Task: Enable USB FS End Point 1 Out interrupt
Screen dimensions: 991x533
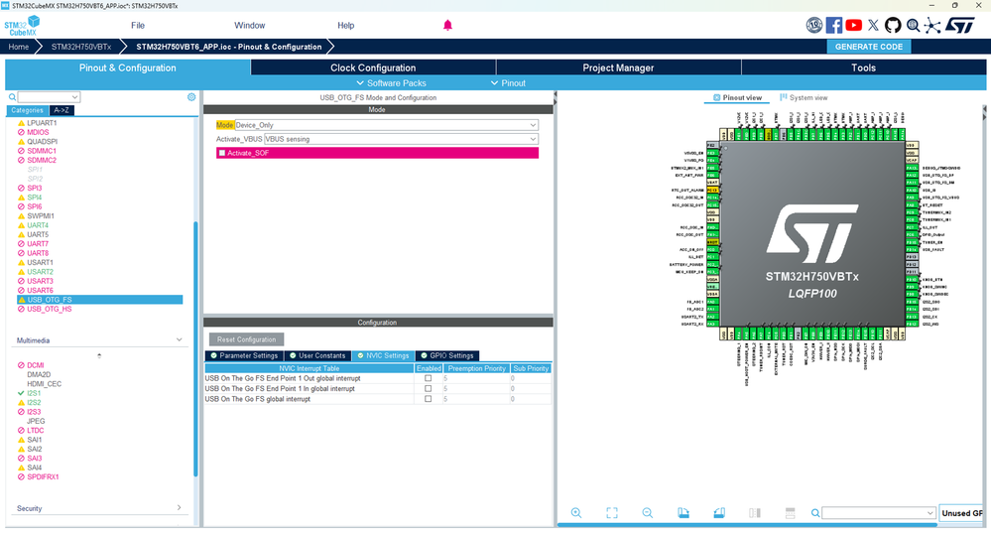Action: [x=428, y=378]
